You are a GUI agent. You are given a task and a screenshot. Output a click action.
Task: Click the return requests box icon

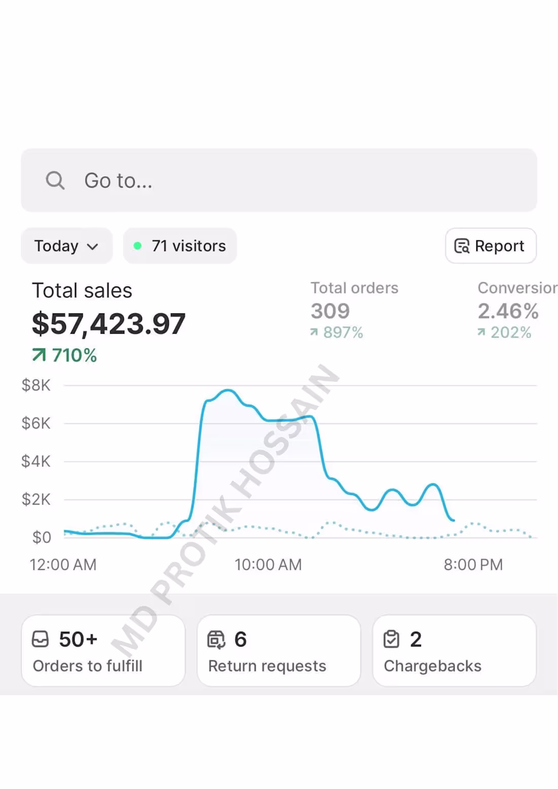pyautogui.click(x=216, y=639)
